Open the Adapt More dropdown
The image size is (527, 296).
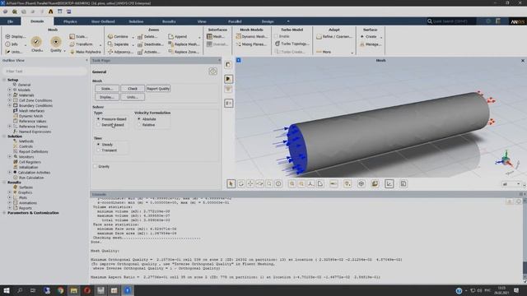(x=352, y=53)
